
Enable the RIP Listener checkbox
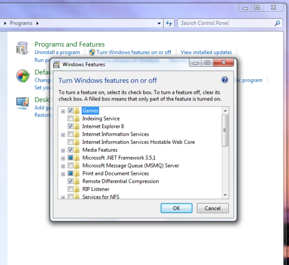70,189
